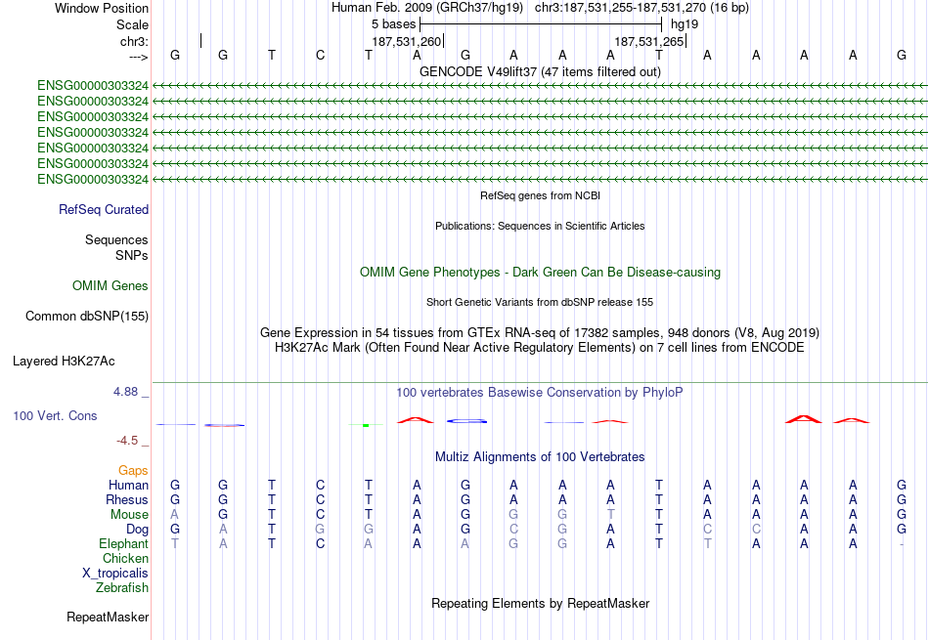Viewport: 929px width, 640px height.
Task: Click the H3K27Ac Mark ENCODE track title
Action: click(540, 348)
